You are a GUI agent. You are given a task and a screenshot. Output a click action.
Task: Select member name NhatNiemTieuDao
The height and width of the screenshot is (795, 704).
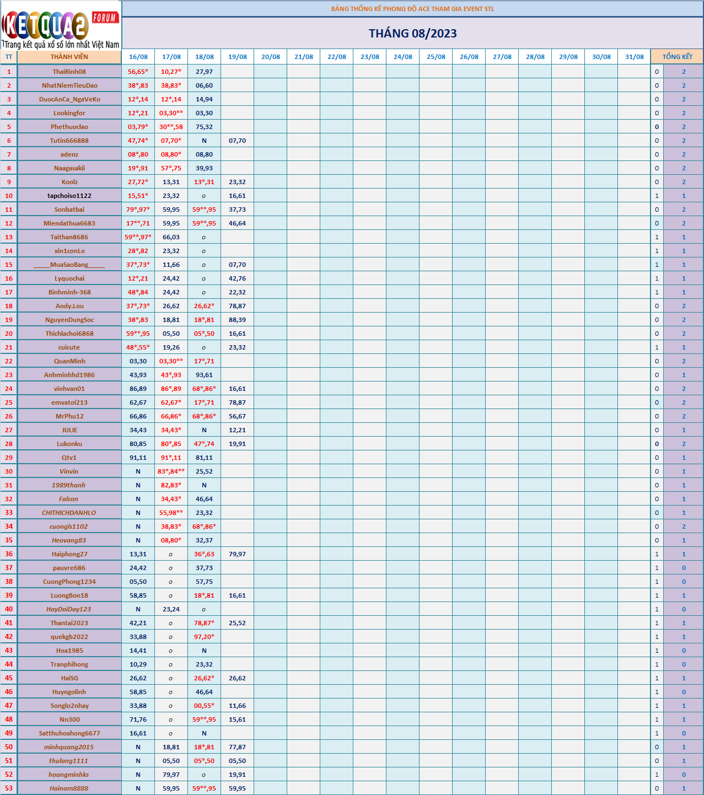point(69,85)
